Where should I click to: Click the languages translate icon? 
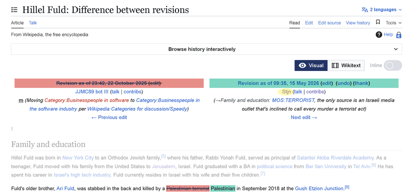[365, 10]
